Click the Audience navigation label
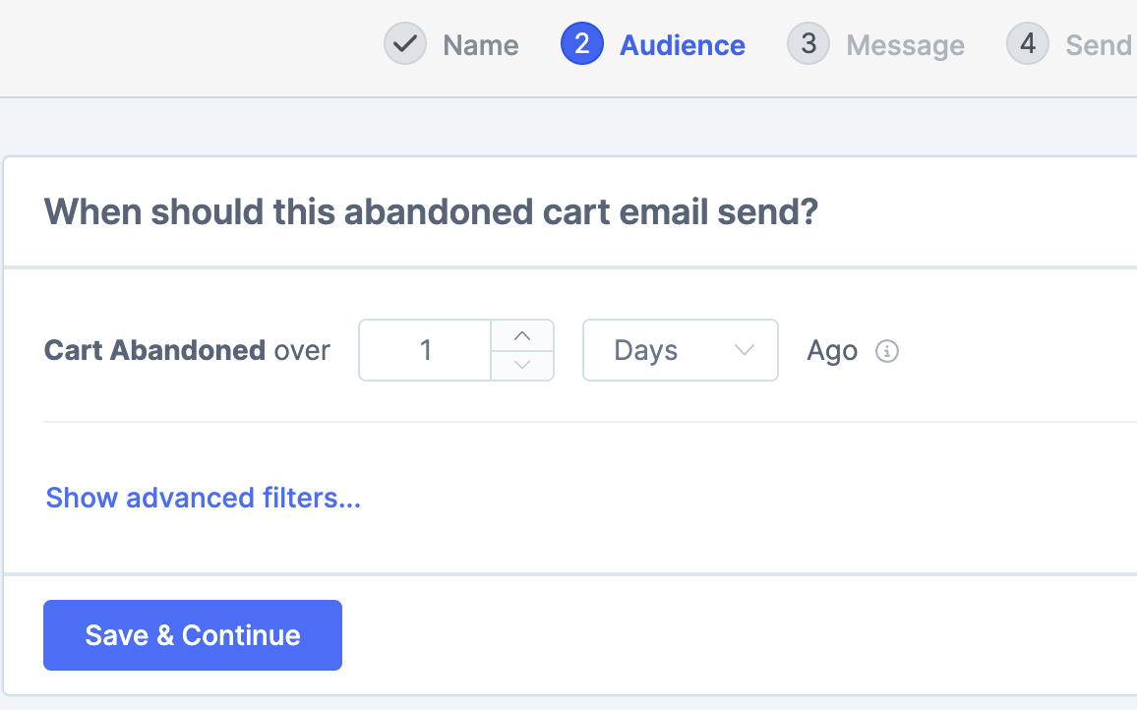 pyautogui.click(x=683, y=44)
